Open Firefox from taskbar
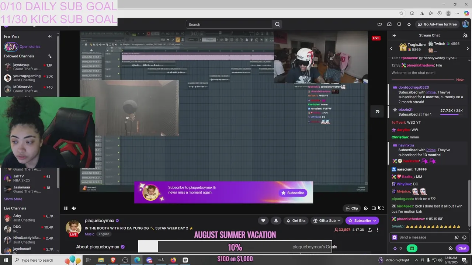Screen dimensions: 472x265 [173, 260]
